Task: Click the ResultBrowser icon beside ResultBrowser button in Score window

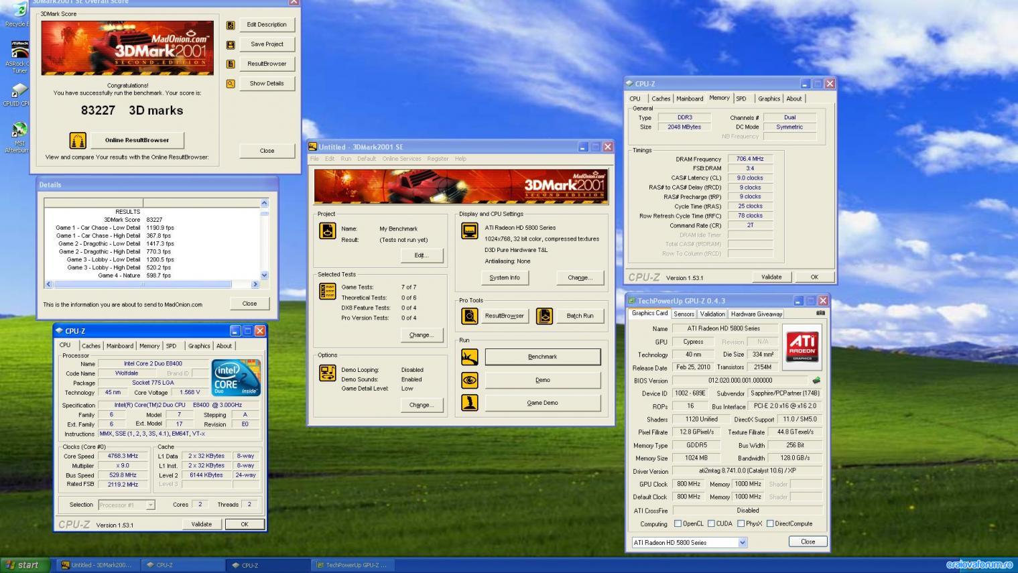Action: click(x=231, y=64)
